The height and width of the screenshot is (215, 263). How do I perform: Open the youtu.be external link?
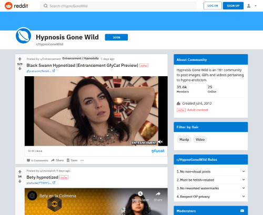pos(39,183)
